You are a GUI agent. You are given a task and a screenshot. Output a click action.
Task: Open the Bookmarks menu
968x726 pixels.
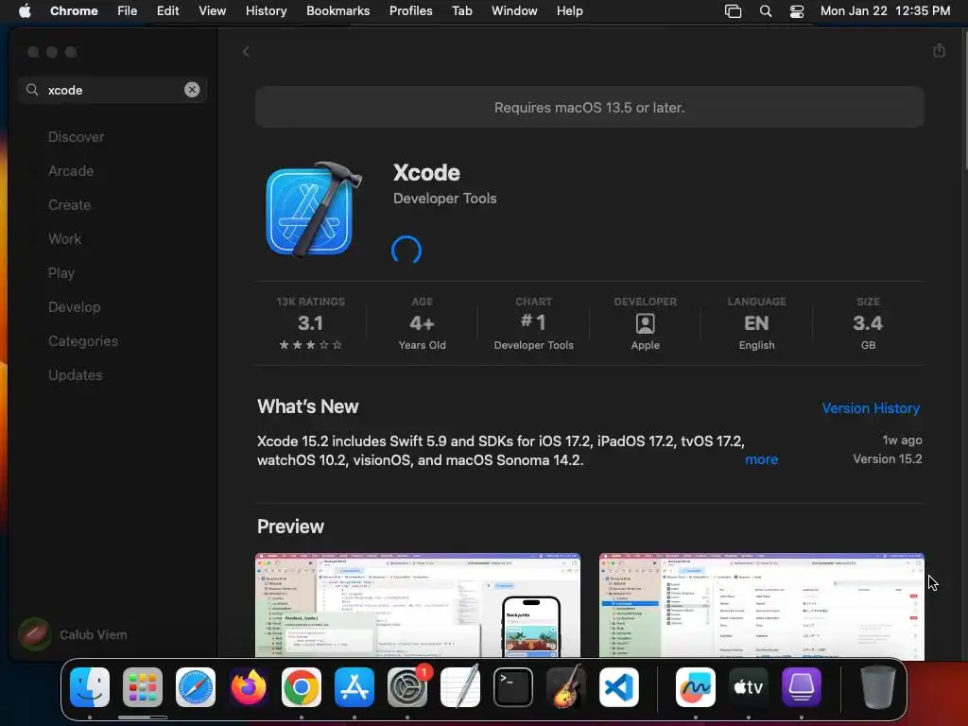click(x=337, y=11)
